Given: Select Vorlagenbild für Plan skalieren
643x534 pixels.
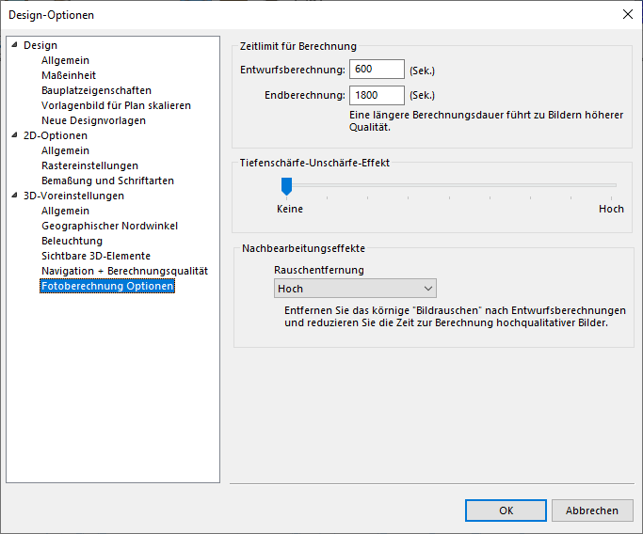Looking at the screenshot, I should [116, 105].
